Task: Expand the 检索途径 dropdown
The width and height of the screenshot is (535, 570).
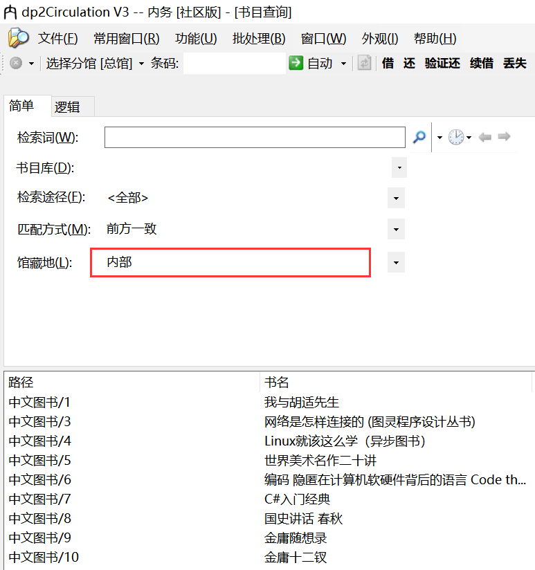Action: 396,198
